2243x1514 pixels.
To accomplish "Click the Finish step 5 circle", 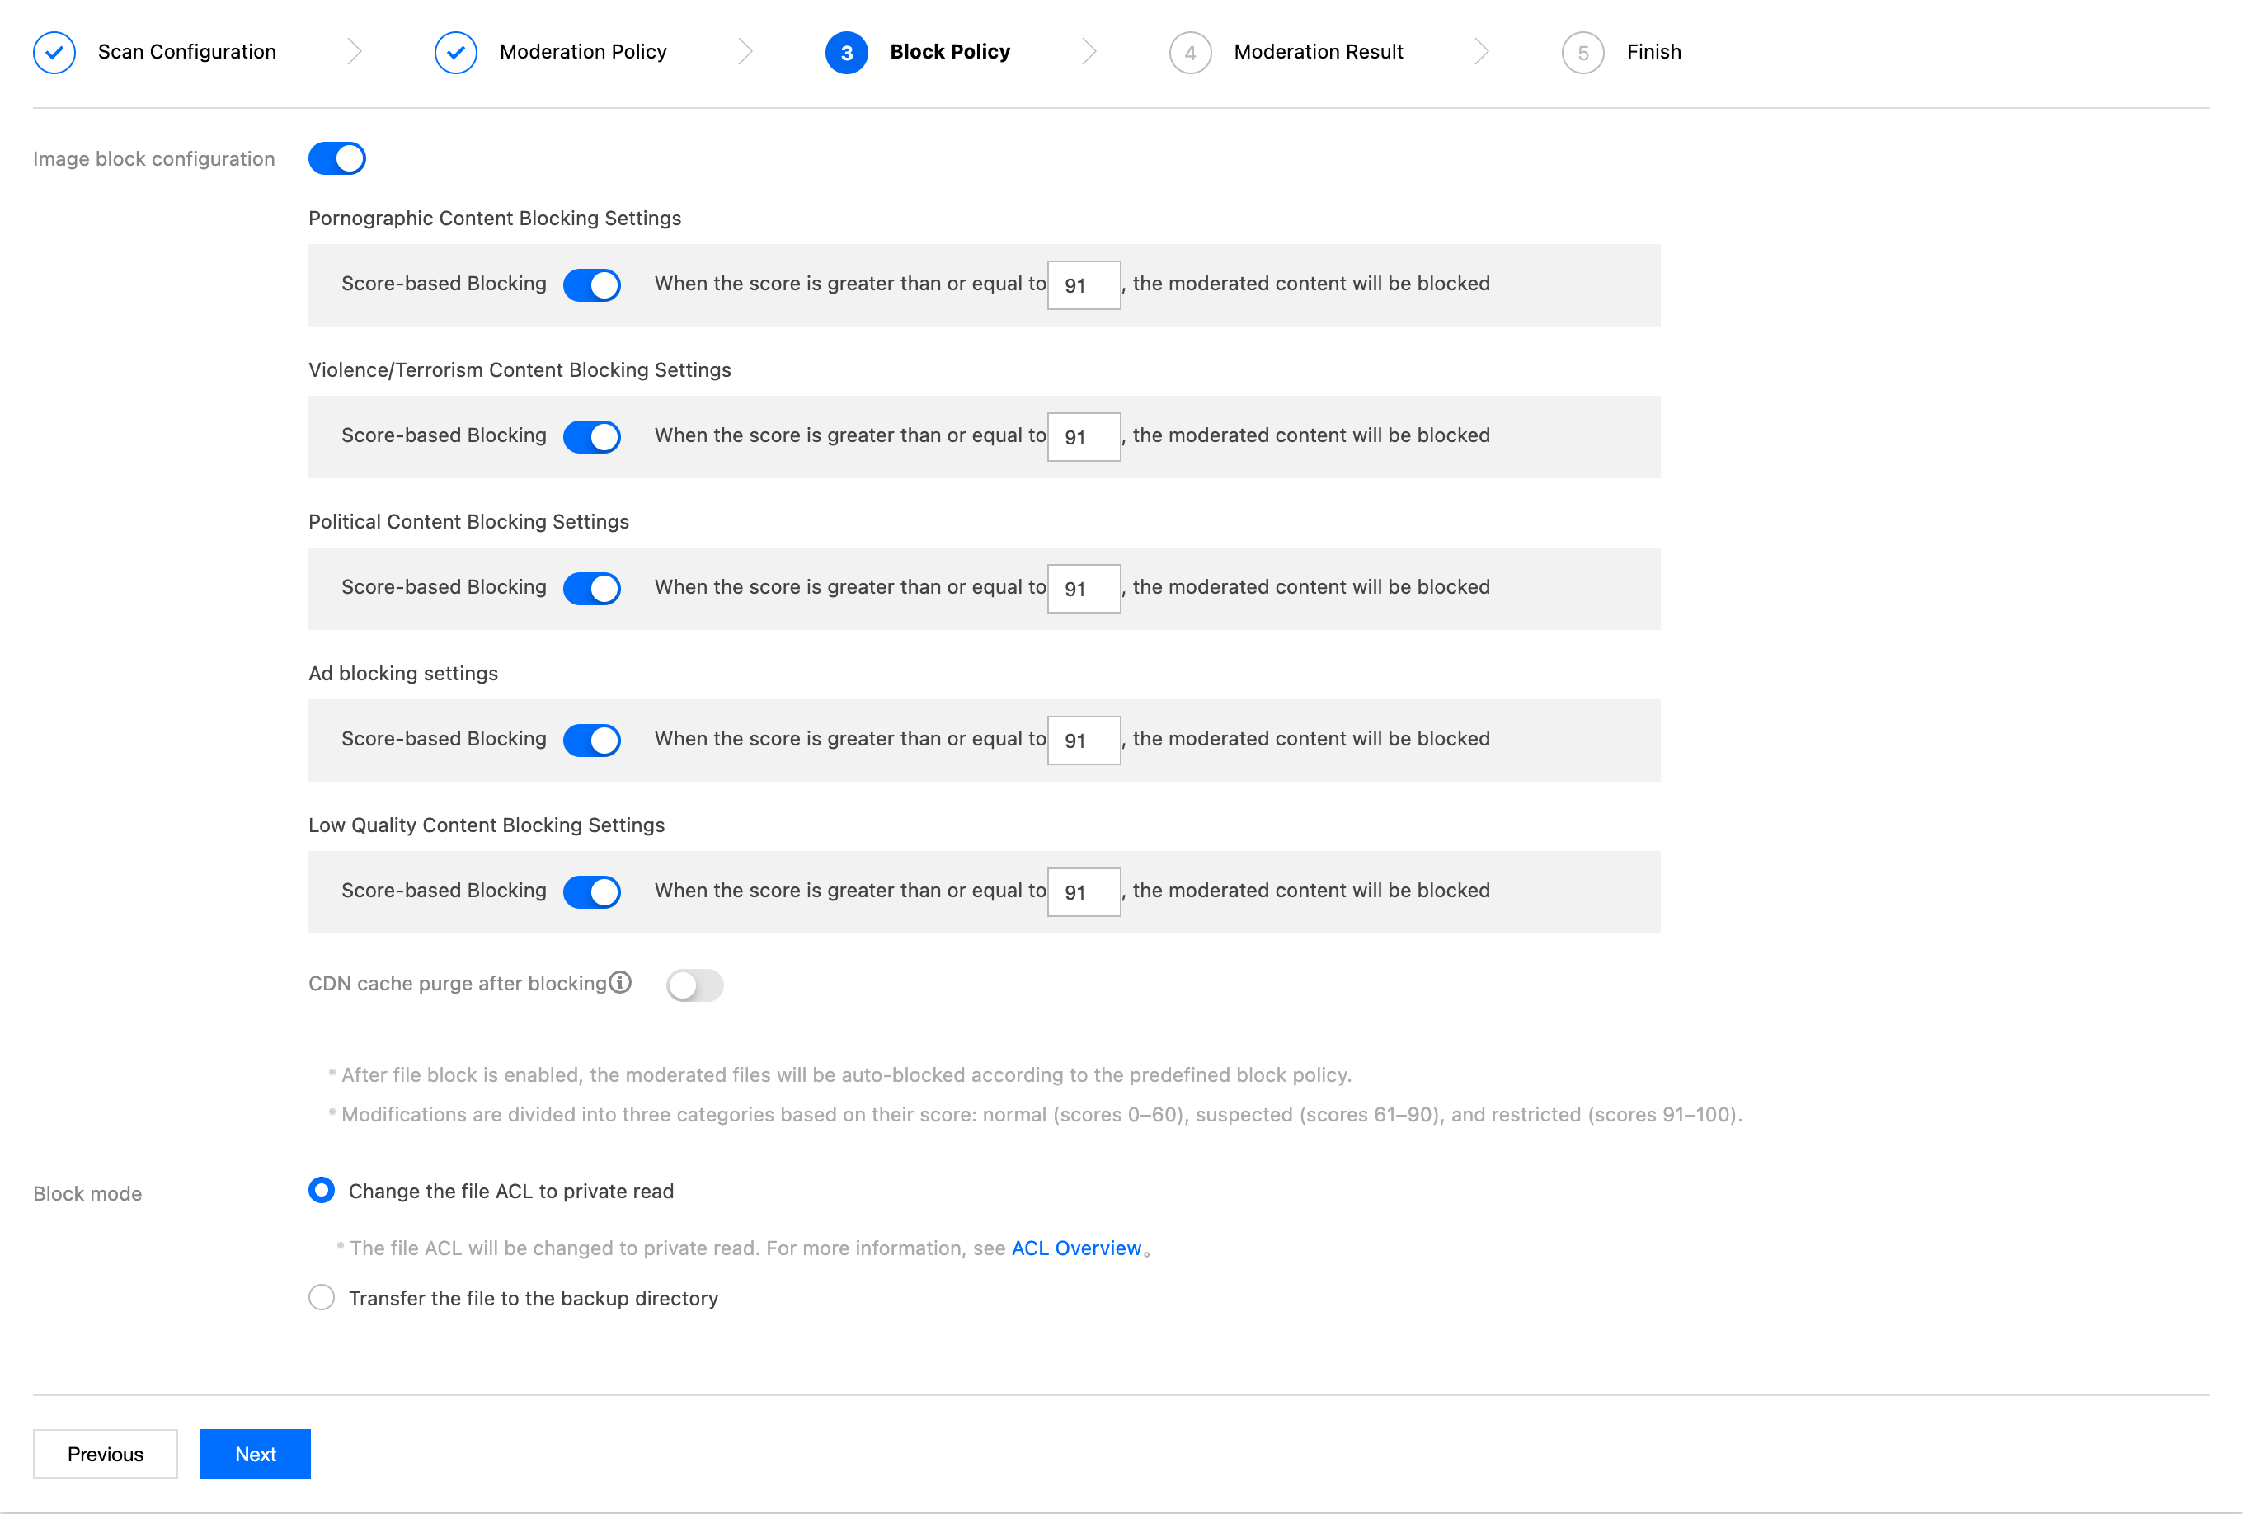I will pos(1582,52).
